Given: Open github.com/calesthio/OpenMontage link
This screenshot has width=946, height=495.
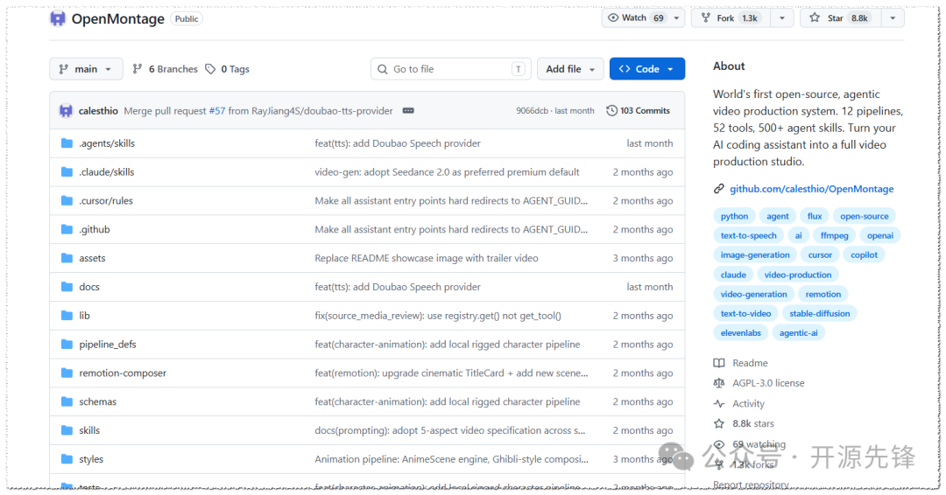Looking at the screenshot, I should [811, 189].
